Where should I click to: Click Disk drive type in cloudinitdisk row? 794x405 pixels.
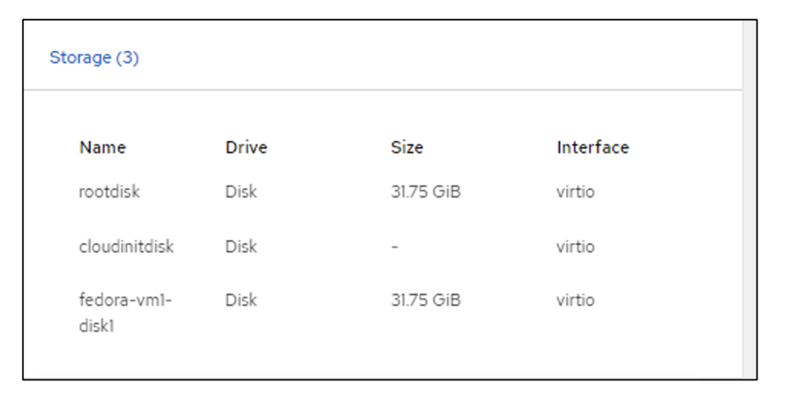coord(242,247)
